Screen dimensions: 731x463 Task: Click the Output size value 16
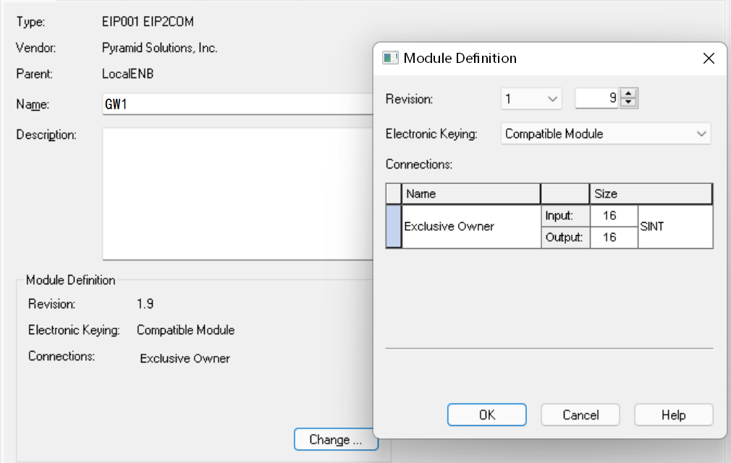pyautogui.click(x=614, y=237)
